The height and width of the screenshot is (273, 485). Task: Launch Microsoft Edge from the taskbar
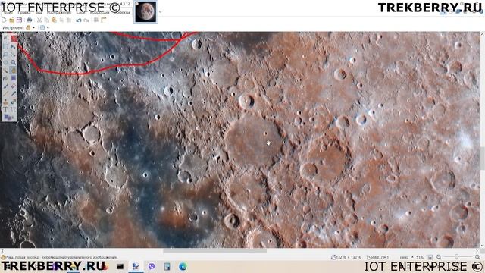tap(183, 266)
